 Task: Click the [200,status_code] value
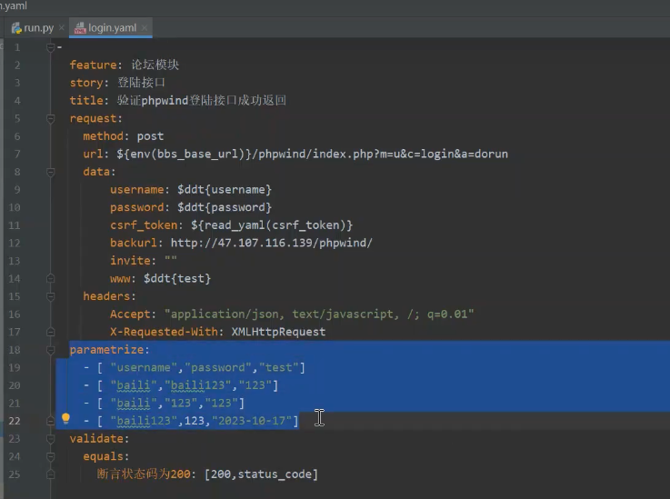pos(261,474)
